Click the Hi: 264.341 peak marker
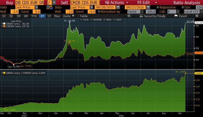 click(70, 22)
